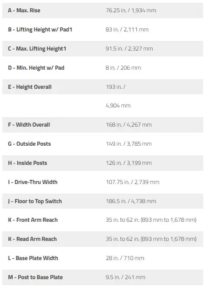This screenshot has height=291, width=205.
Task: Click C - Max. Lifting Height1 label
Action: pyautogui.click(x=37, y=49)
